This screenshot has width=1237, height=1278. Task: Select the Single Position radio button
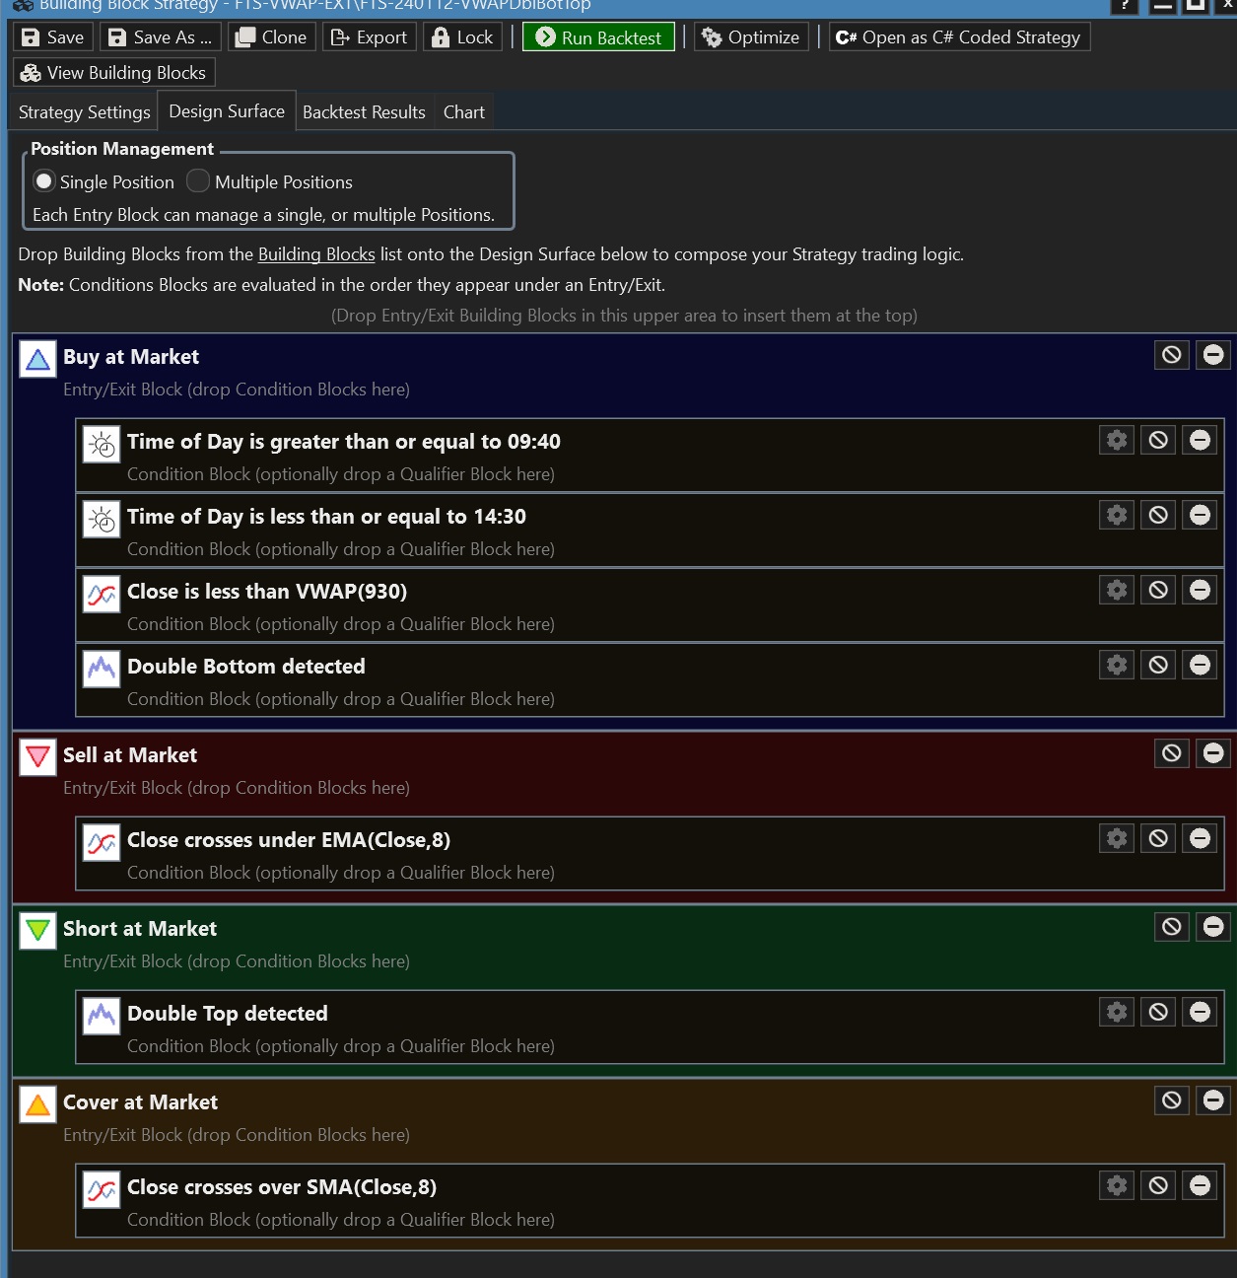point(44,181)
